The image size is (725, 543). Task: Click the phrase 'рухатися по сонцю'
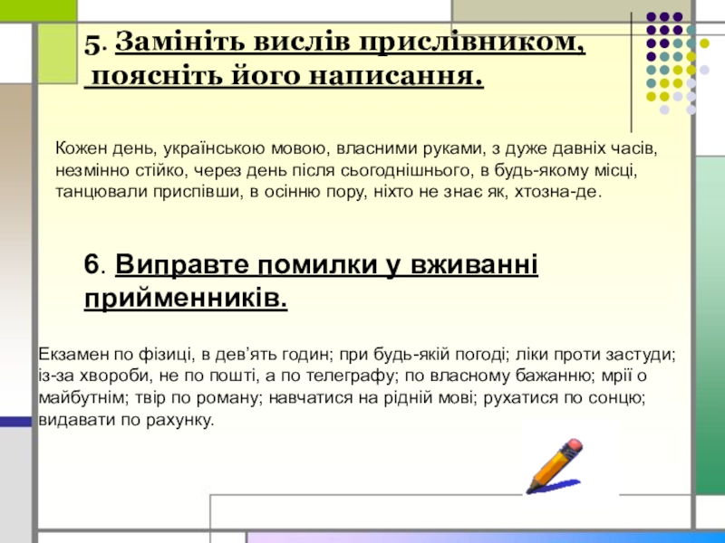562,397
